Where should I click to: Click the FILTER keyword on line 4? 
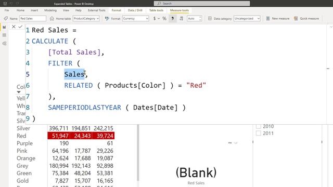tap(60, 63)
